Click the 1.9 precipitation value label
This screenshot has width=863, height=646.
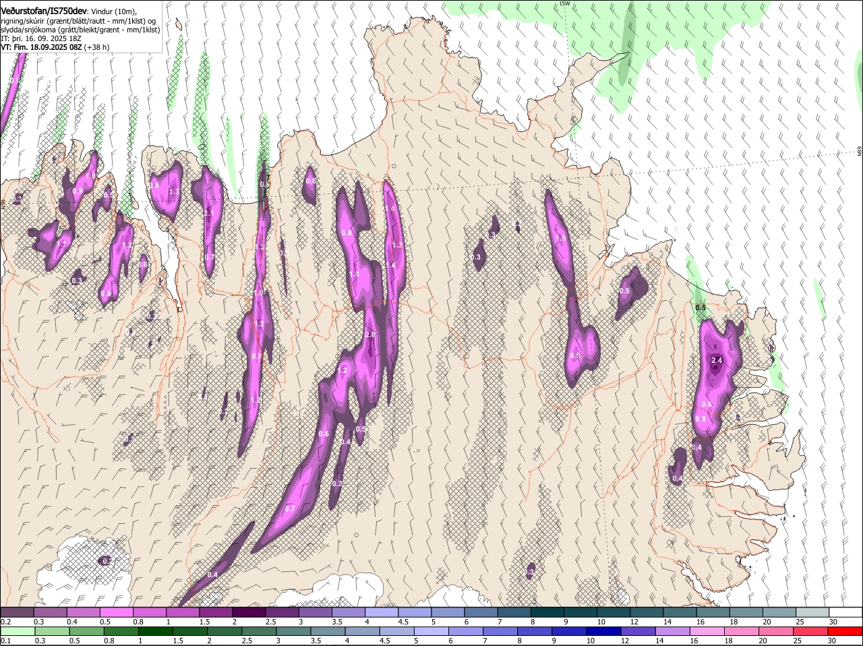560,239
